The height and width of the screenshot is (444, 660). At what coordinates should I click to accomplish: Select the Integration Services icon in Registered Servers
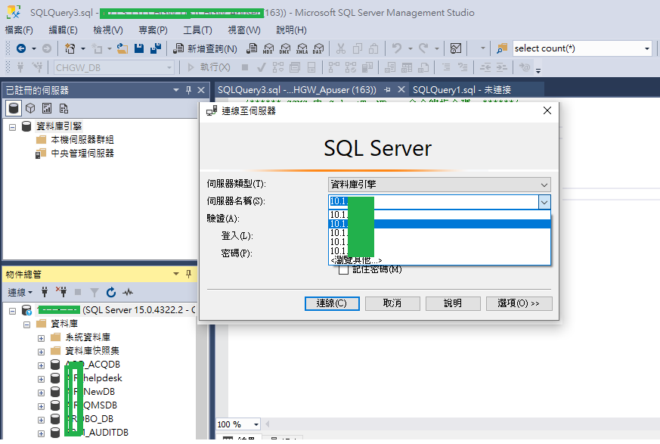[x=64, y=108]
